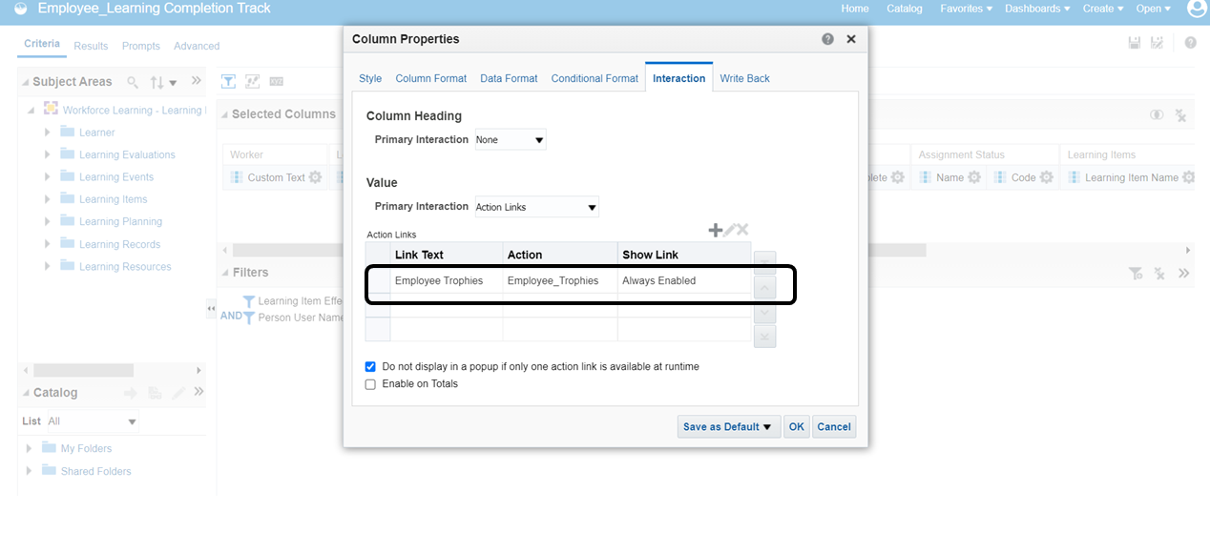1210x533 pixels.
Task: Click the search icon in Subject Areas
Action: [134, 83]
